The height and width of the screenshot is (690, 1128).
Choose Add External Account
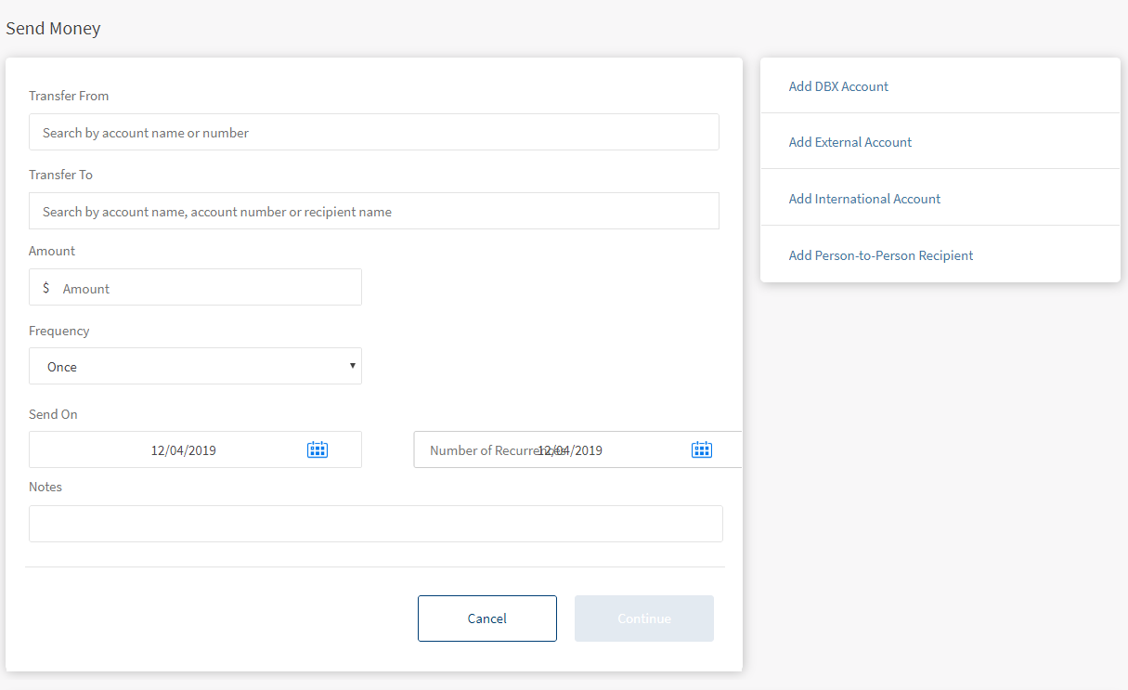click(849, 142)
